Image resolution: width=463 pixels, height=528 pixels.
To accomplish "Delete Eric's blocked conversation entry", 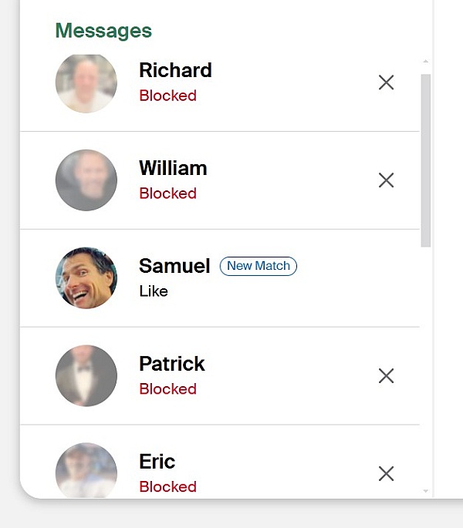I will (x=386, y=473).
